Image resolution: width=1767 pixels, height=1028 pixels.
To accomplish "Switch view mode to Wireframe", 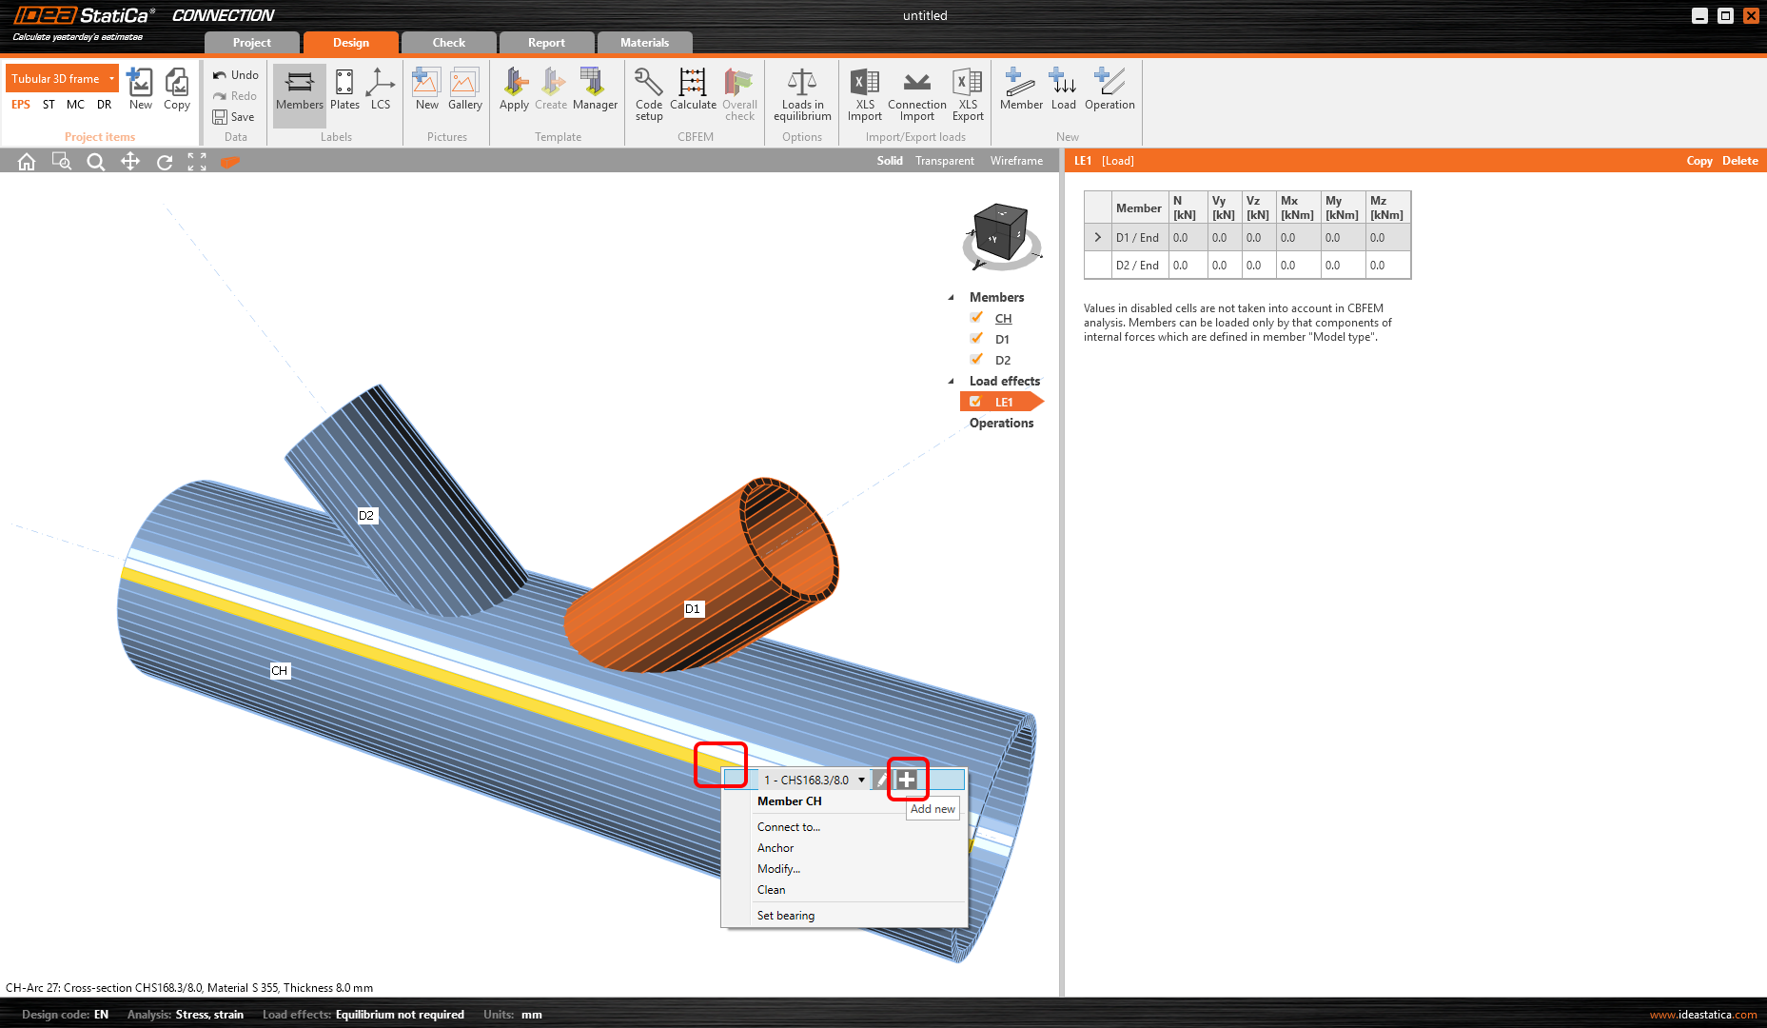I will 1016,161.
